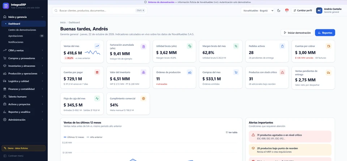Screen dimensions: 347x161
Task: Open the notifications bell icon
Action: (x=287, y=10)
